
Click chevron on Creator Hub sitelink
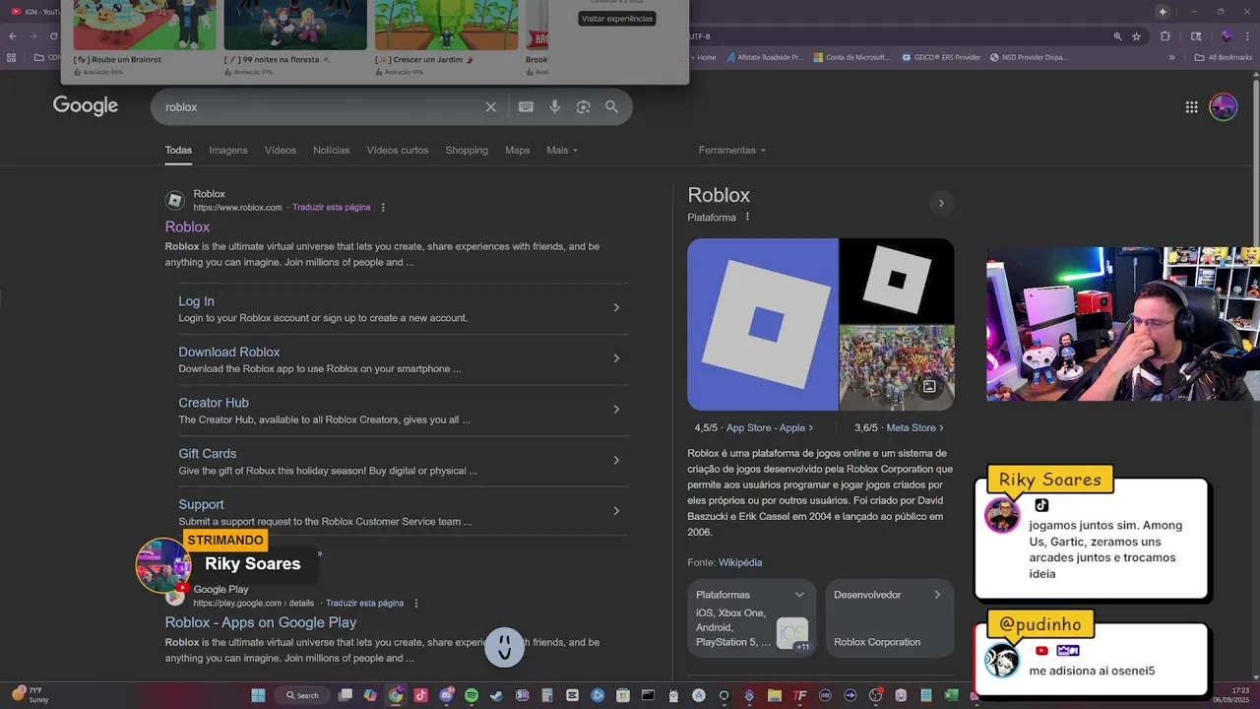[x=616, y=410]
